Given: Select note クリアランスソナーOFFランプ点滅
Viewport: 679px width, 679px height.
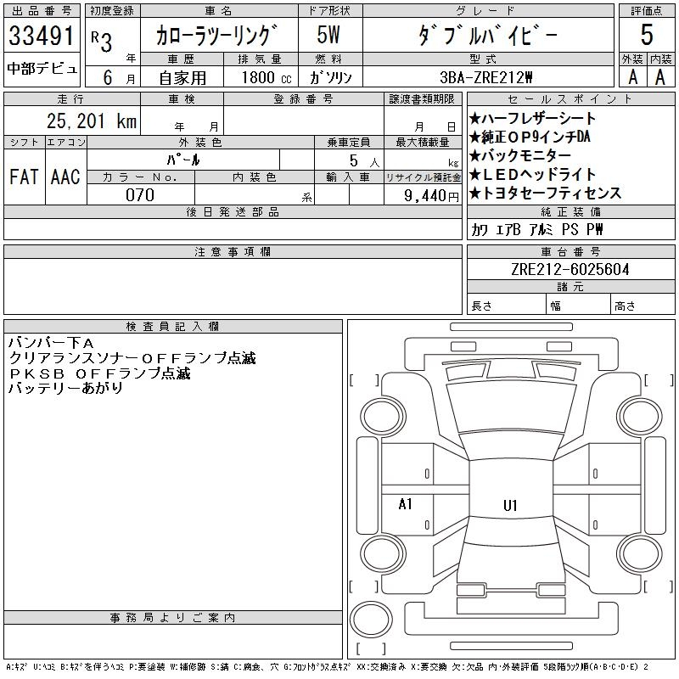Looking at the screenshot, I should pos(132,358).
